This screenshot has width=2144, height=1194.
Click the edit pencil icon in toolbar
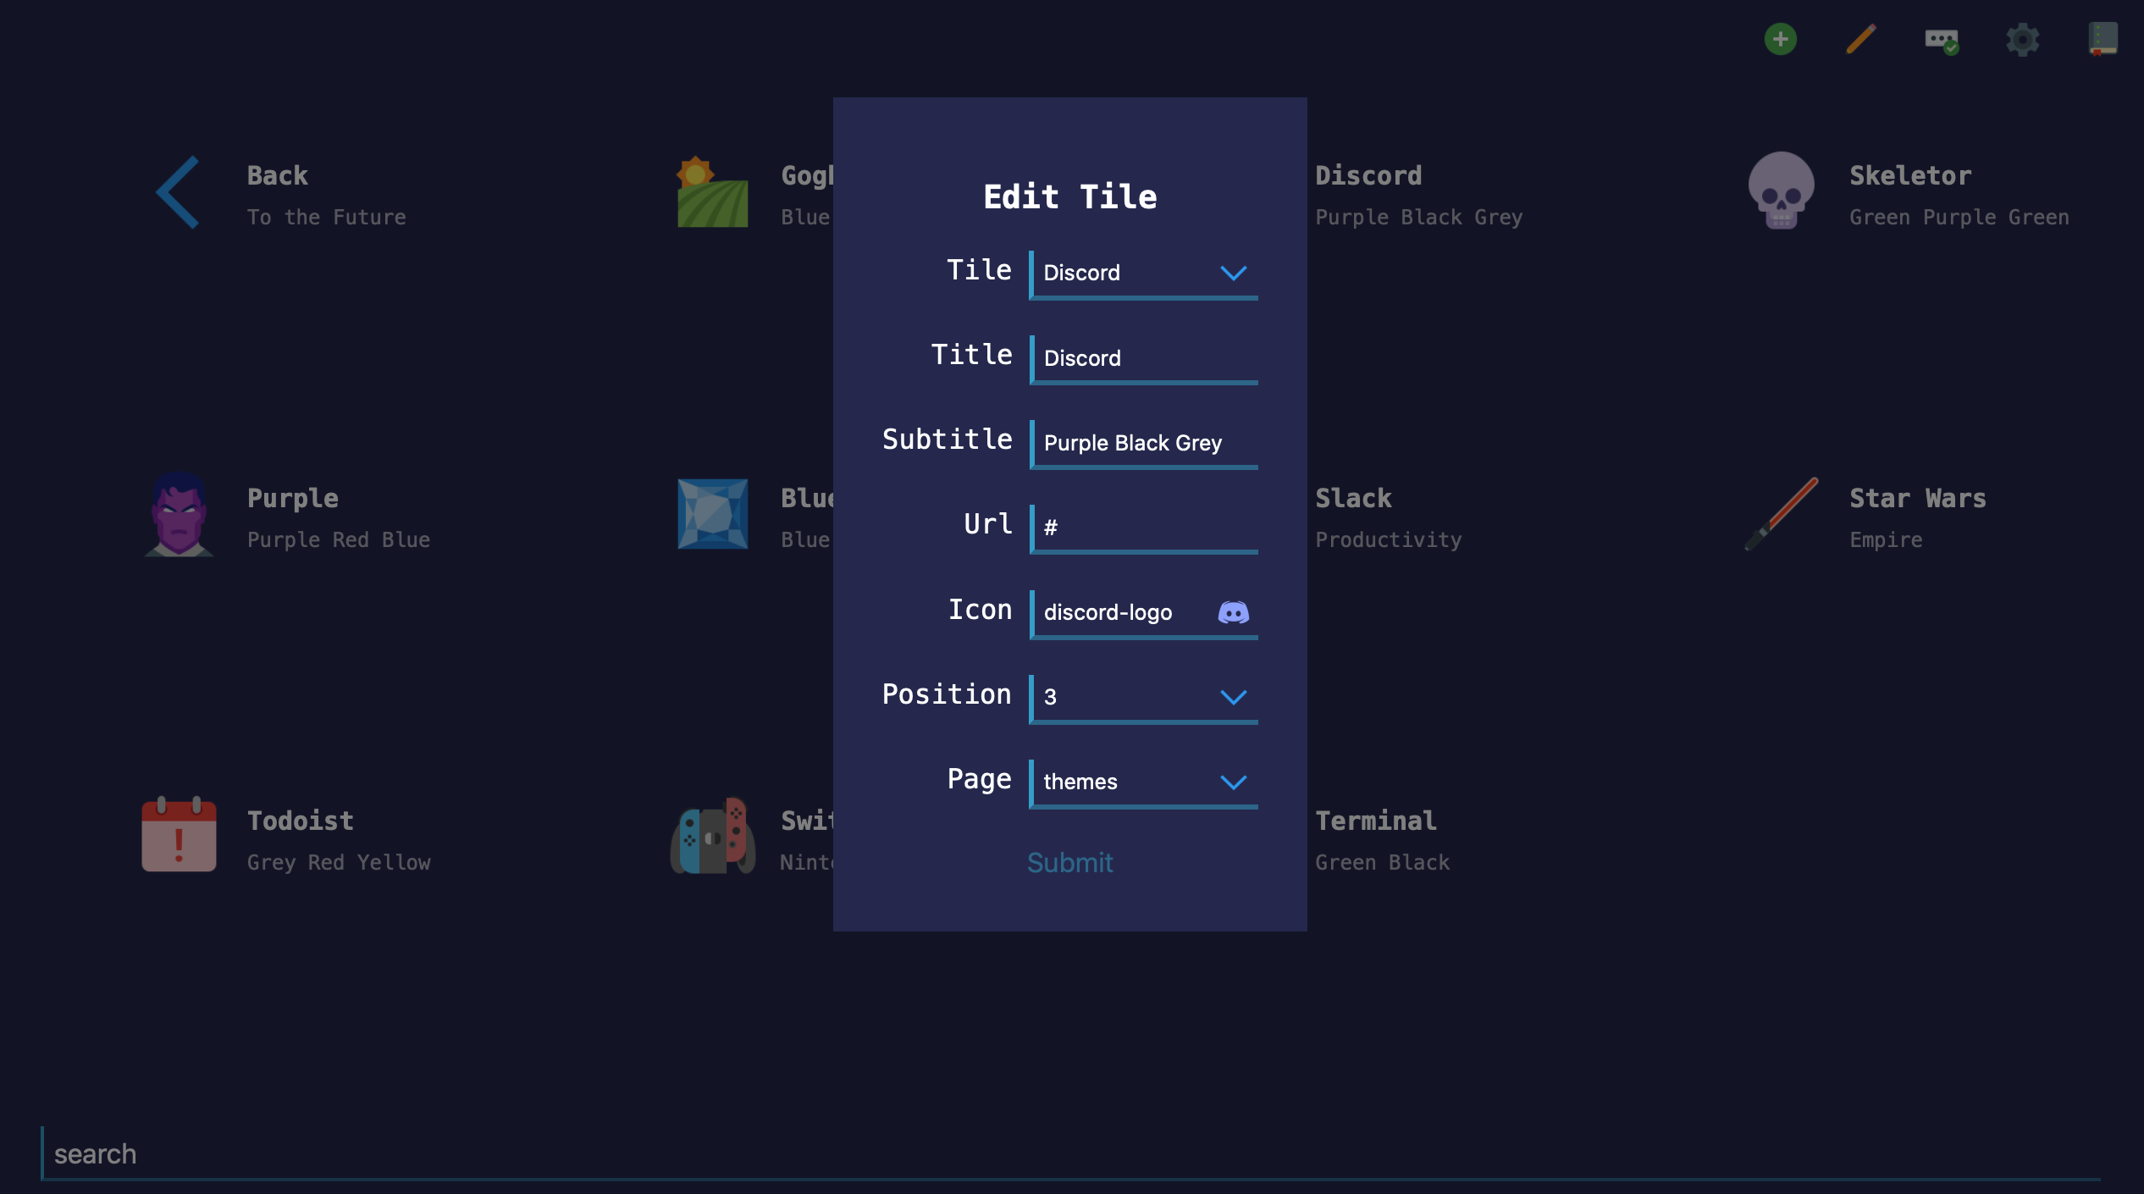(1860, 40)
